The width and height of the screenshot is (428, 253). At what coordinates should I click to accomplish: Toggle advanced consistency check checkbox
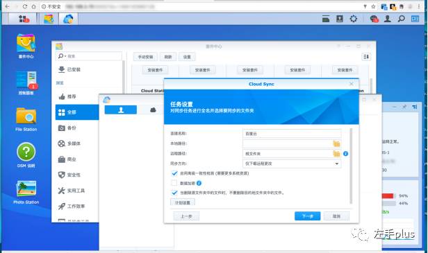pos(174,173)
